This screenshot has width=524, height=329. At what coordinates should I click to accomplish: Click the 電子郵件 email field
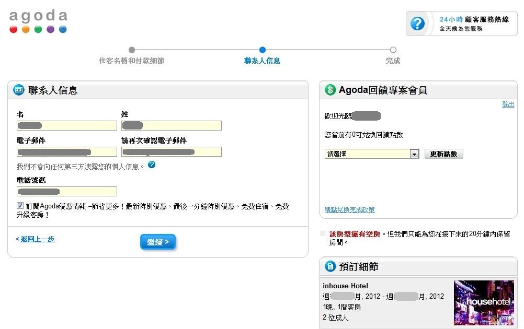[x=67, y=152]
